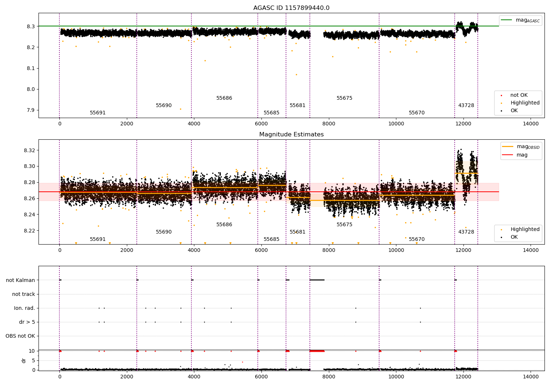Click the 8.1 y-axis tick in top plot

click(x=31, y=68)
